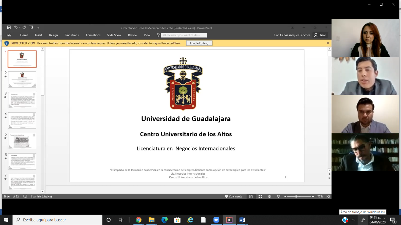Expand the Undo history dropdown arrow
The image size is (401, 225).
(20, 28)
